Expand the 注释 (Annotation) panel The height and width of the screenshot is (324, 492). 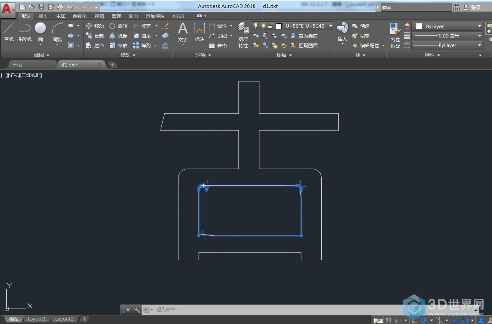203,55
